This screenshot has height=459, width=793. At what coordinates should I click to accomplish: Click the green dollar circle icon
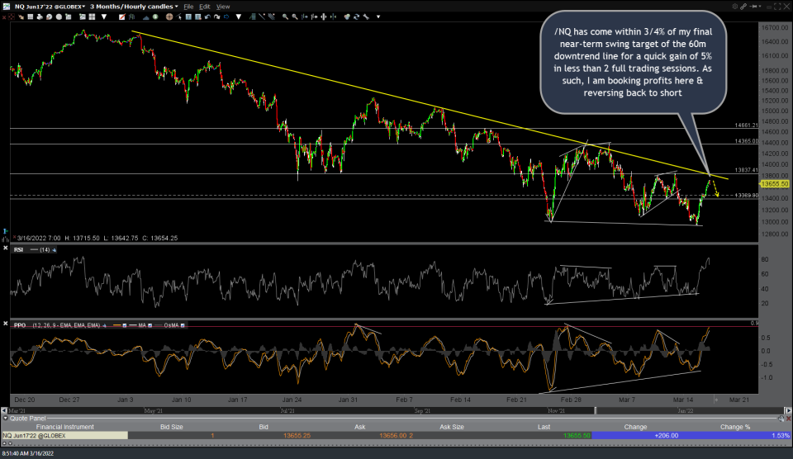[x=155, y=17]
